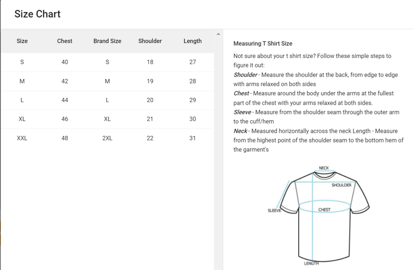Select the S size row
414x270 pixels.
click(x=108, y=62)
